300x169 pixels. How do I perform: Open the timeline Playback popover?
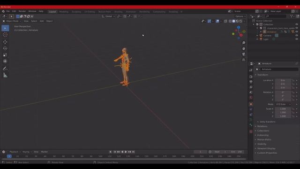pos(15,152)
